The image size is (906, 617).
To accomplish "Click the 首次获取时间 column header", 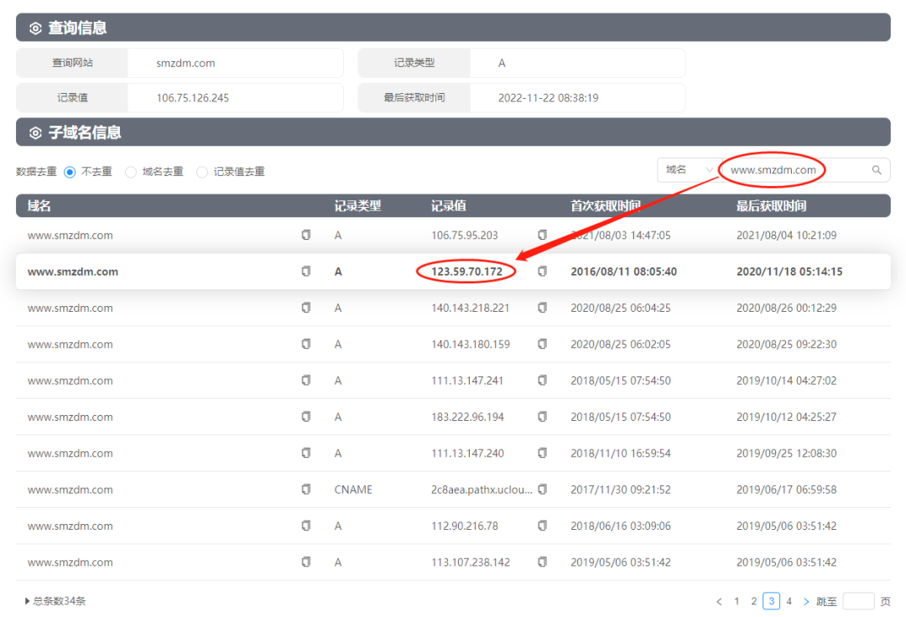I will (606, 206).
